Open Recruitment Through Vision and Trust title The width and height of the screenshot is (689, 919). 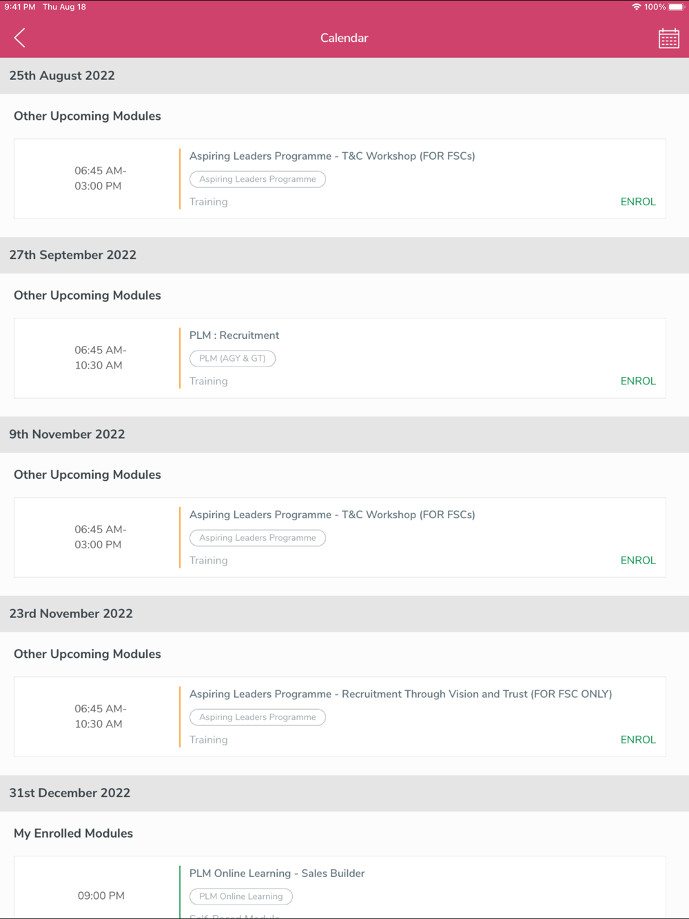(x=400, y=694)
